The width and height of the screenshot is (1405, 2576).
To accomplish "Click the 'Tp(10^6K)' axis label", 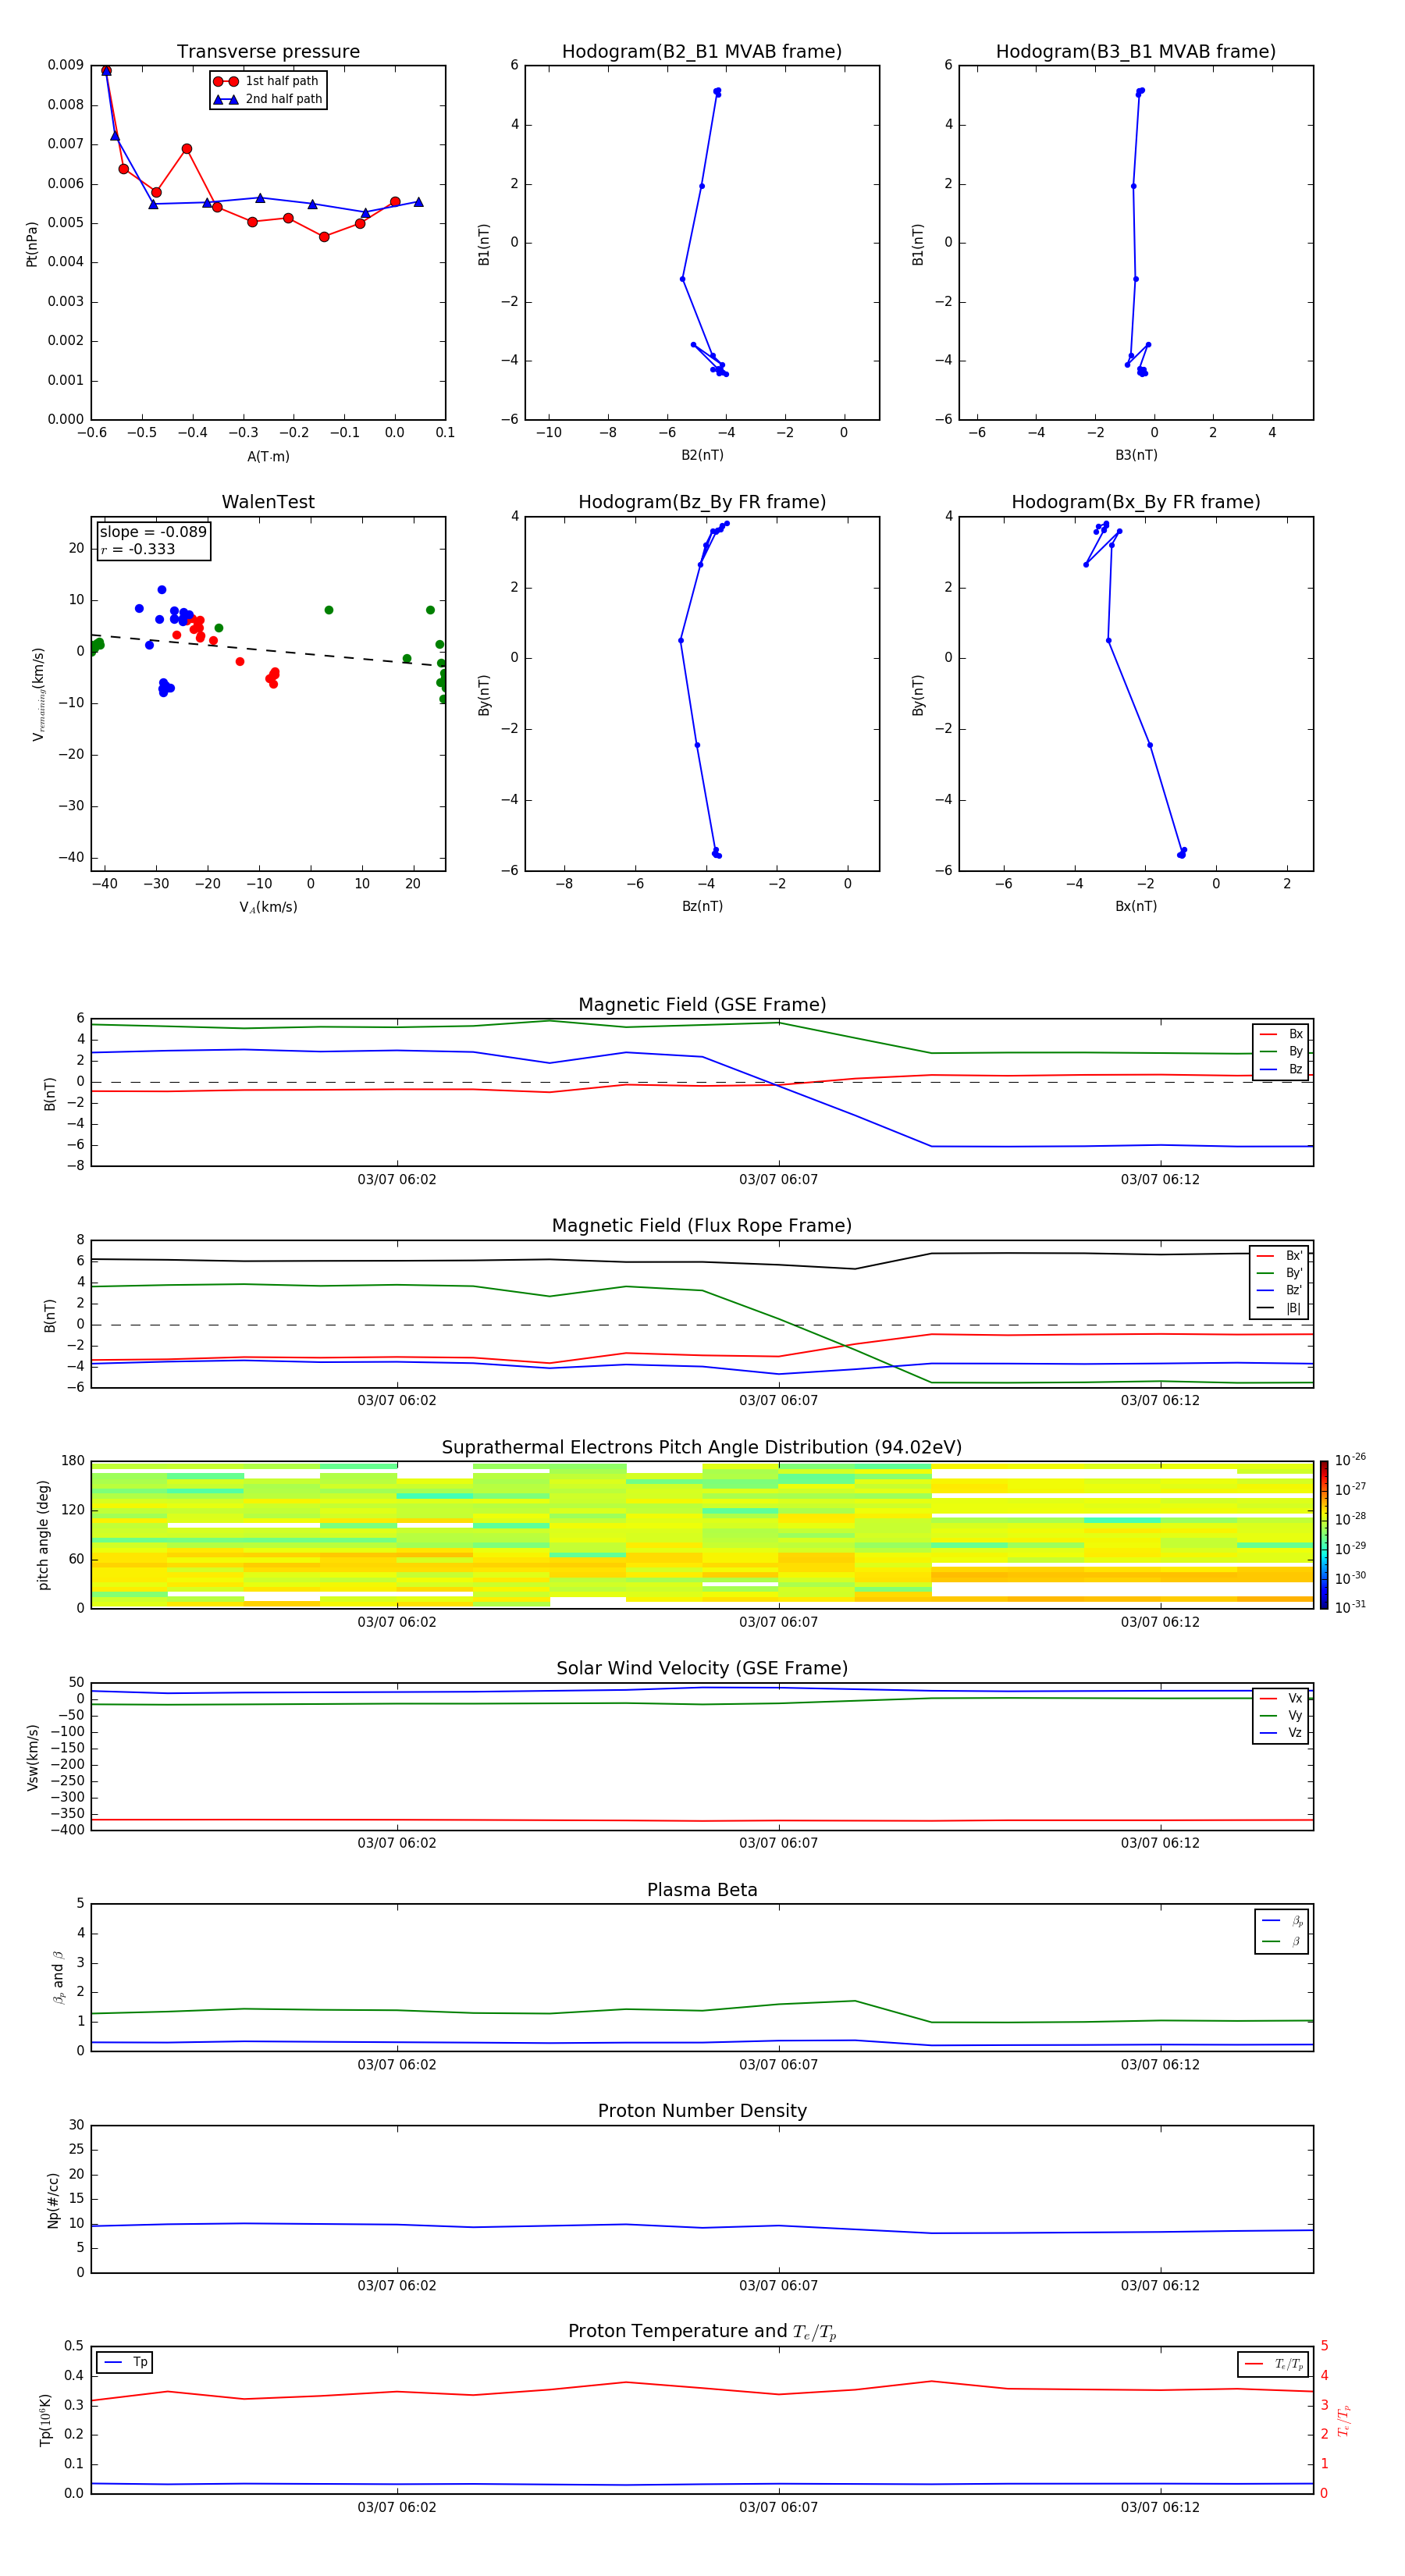I will coord(45,2420).
